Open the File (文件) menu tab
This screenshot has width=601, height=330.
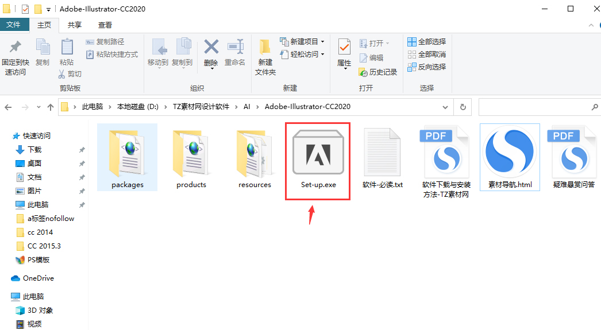(13, 25)
